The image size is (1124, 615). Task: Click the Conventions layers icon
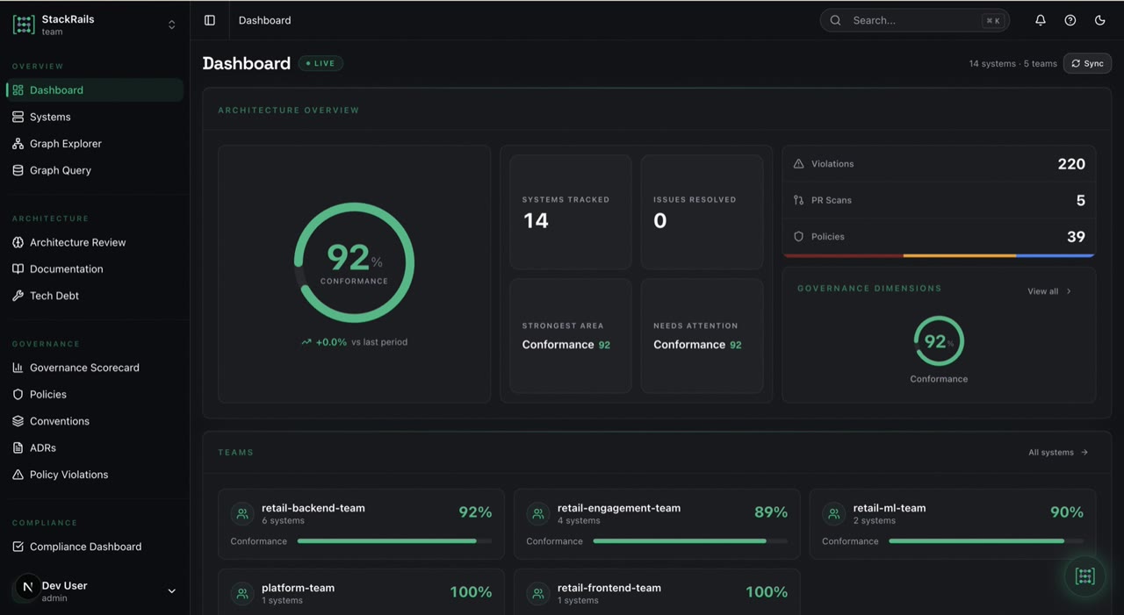[x=18, y=421]
